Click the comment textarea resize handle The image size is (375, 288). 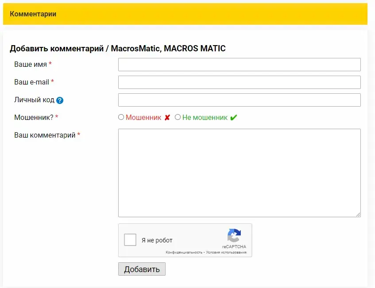(358, 215)
